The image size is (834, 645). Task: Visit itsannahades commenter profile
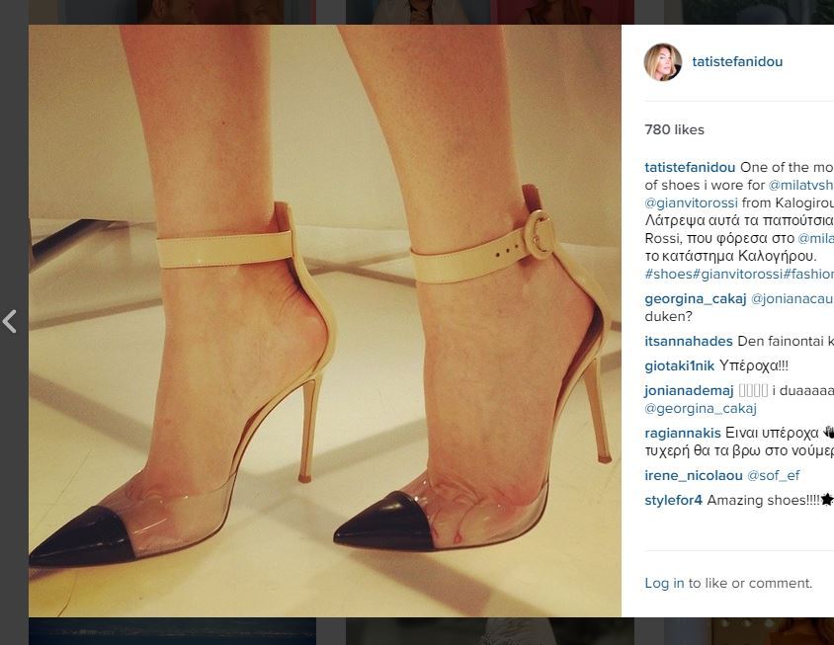[689, 341]
